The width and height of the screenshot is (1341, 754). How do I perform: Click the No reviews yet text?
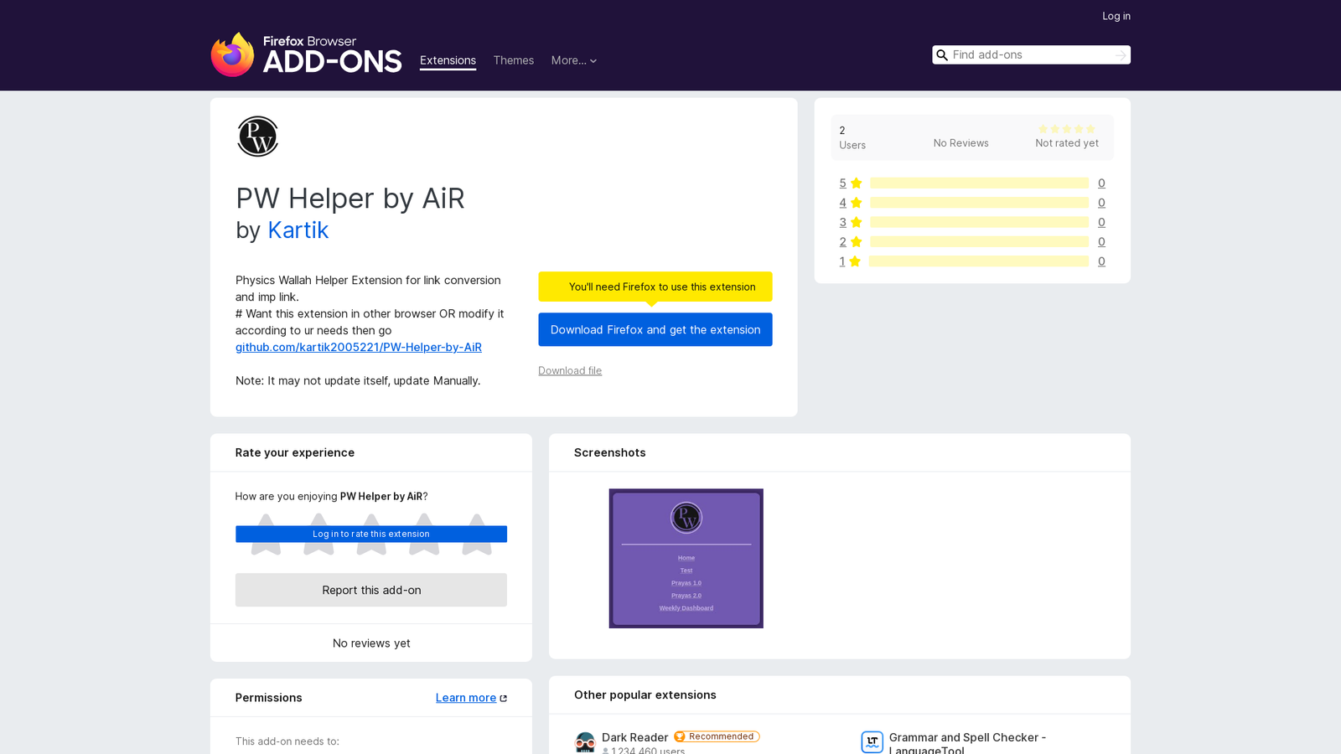coord(371,643)
